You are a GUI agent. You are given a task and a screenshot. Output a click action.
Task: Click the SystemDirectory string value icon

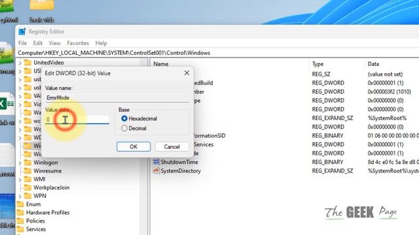tap(156, 170)
